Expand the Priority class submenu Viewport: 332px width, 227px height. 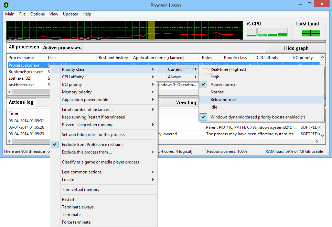click(x=104, y=69)
